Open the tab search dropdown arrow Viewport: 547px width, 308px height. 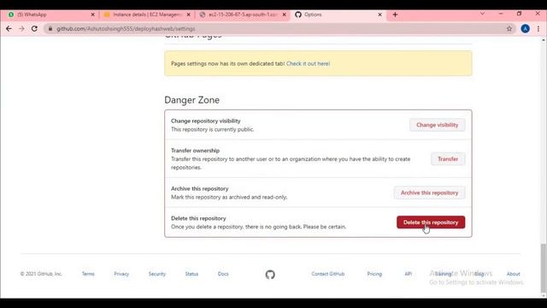pyautogui.click(x=482, y=14)
